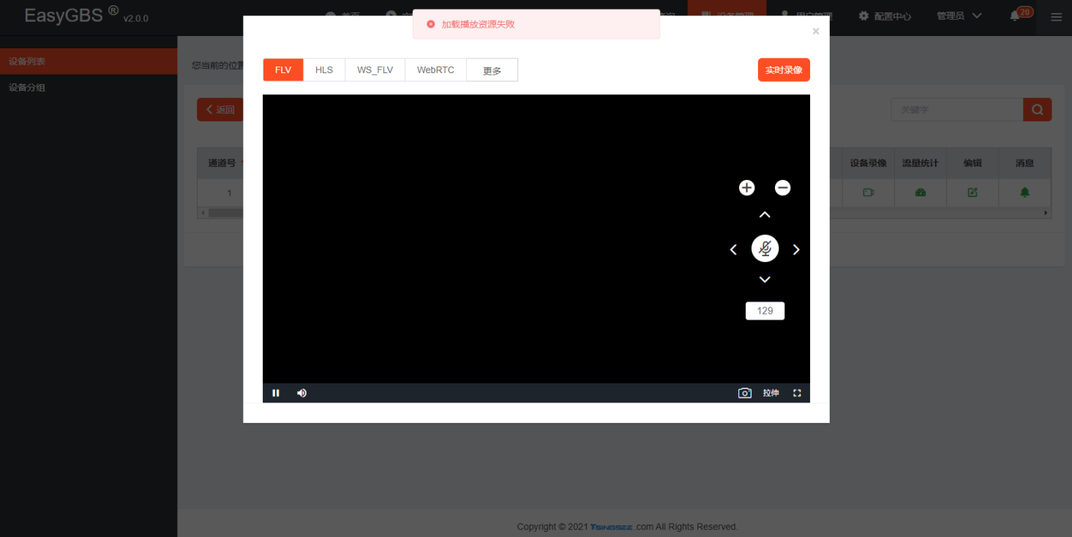Viewport: 1072px width, 537px height.
Task: Open device recording icon in row 1
Action: [x=869, y=192]
